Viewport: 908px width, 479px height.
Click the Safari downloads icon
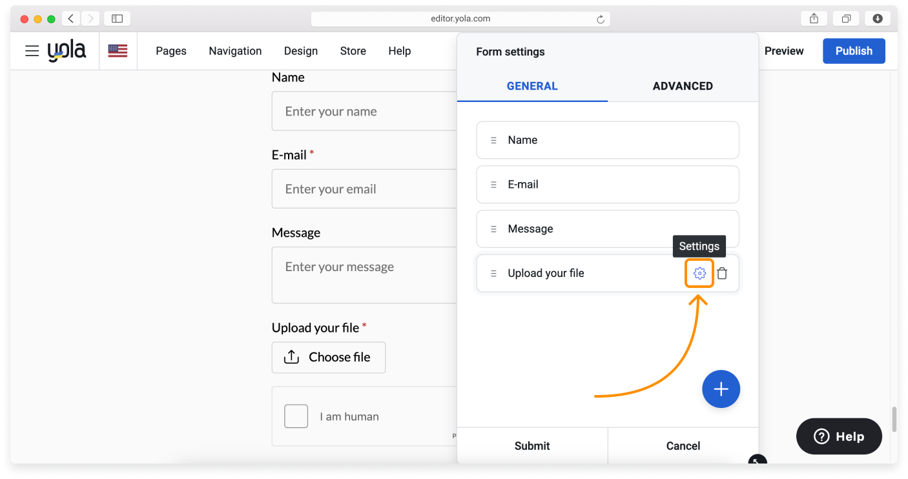pyautogui.click(x=877, y=19)
